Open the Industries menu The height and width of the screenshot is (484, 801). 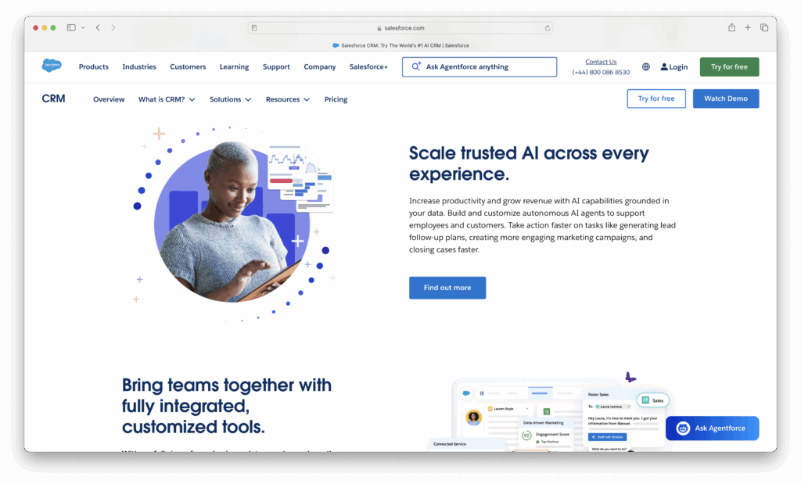[x=139, y=67]
